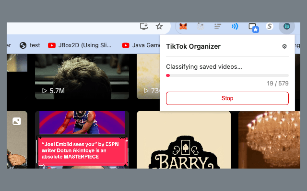Open the video with 5.7M views

tap(82, 76)
